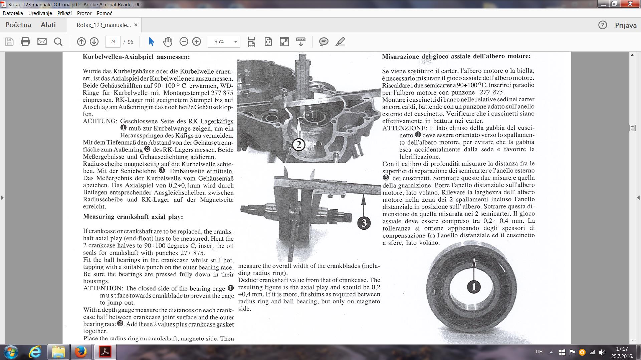Viewport: 641px width, 360px height.
Task: Zoom in with plus button
Action: [x=197, y=42]
